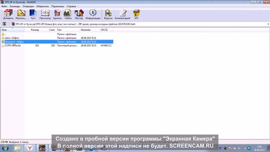The height and width of the screenshot is (152, 270).
Task: Run the Тест archive test tool
Action: [33, 14]
